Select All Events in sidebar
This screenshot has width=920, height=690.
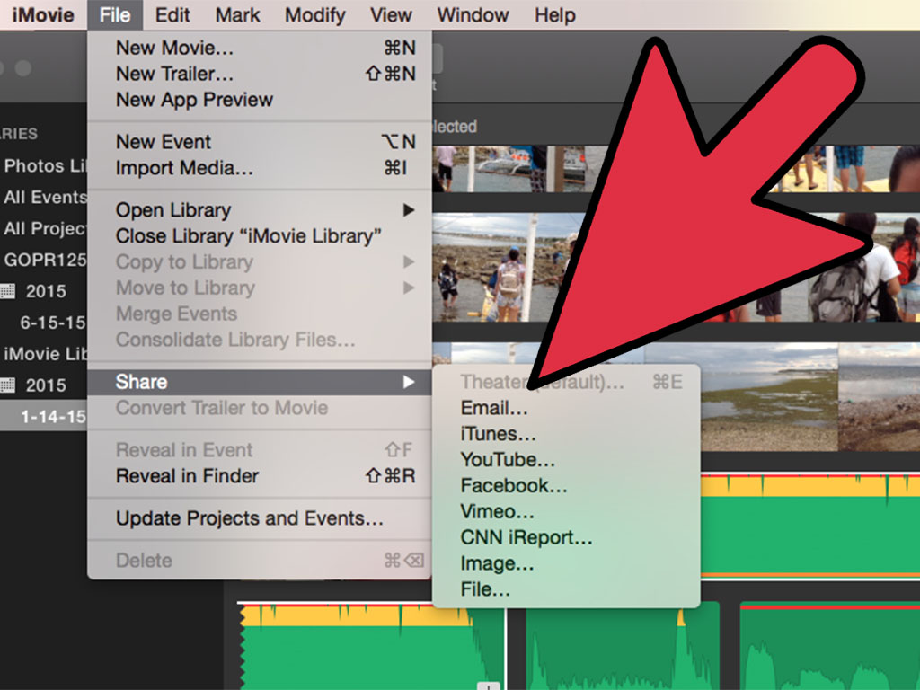[45, 197]
